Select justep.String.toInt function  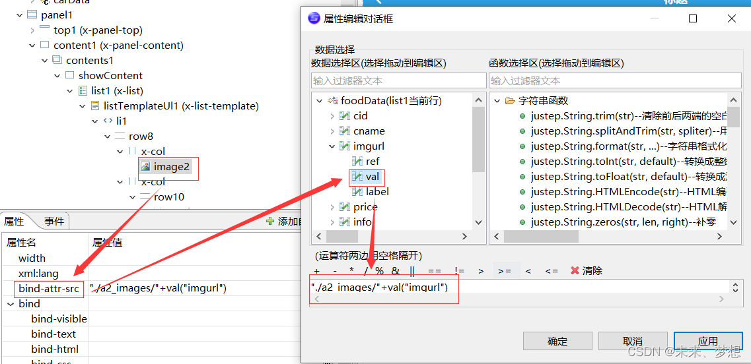point(627,161)
